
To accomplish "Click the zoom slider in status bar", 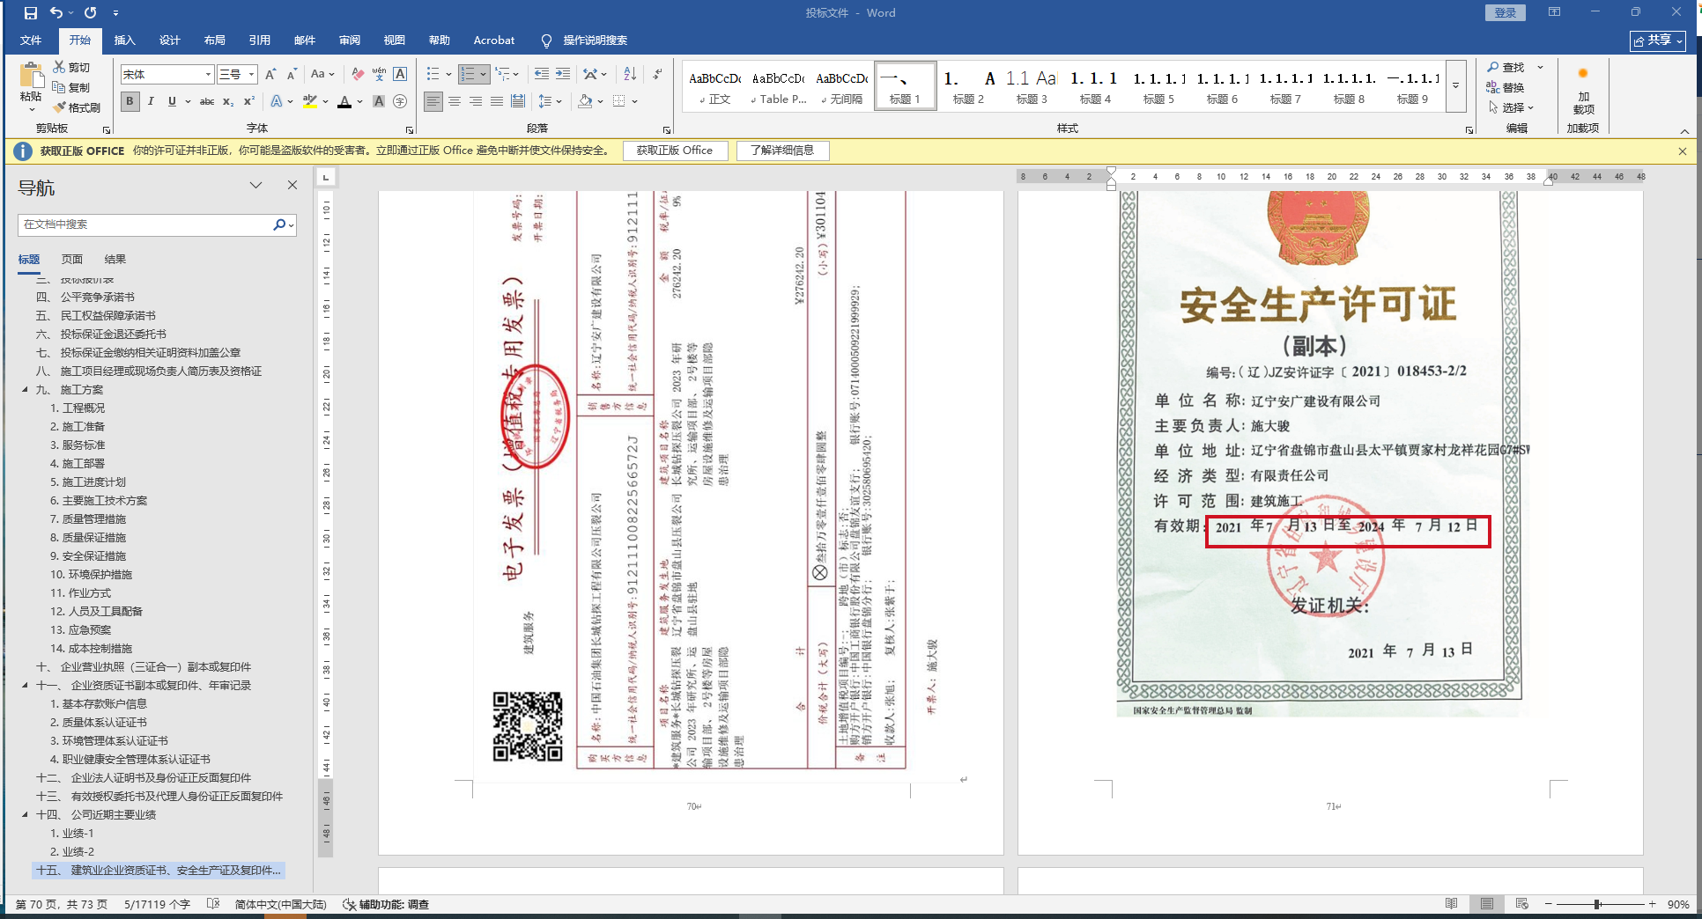I will pos(1598,904).
